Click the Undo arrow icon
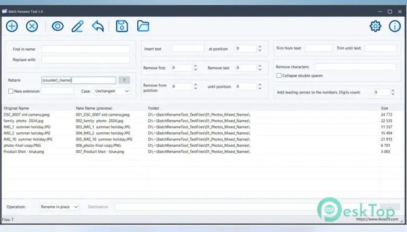The image size is (407, 232). [98, 26]
